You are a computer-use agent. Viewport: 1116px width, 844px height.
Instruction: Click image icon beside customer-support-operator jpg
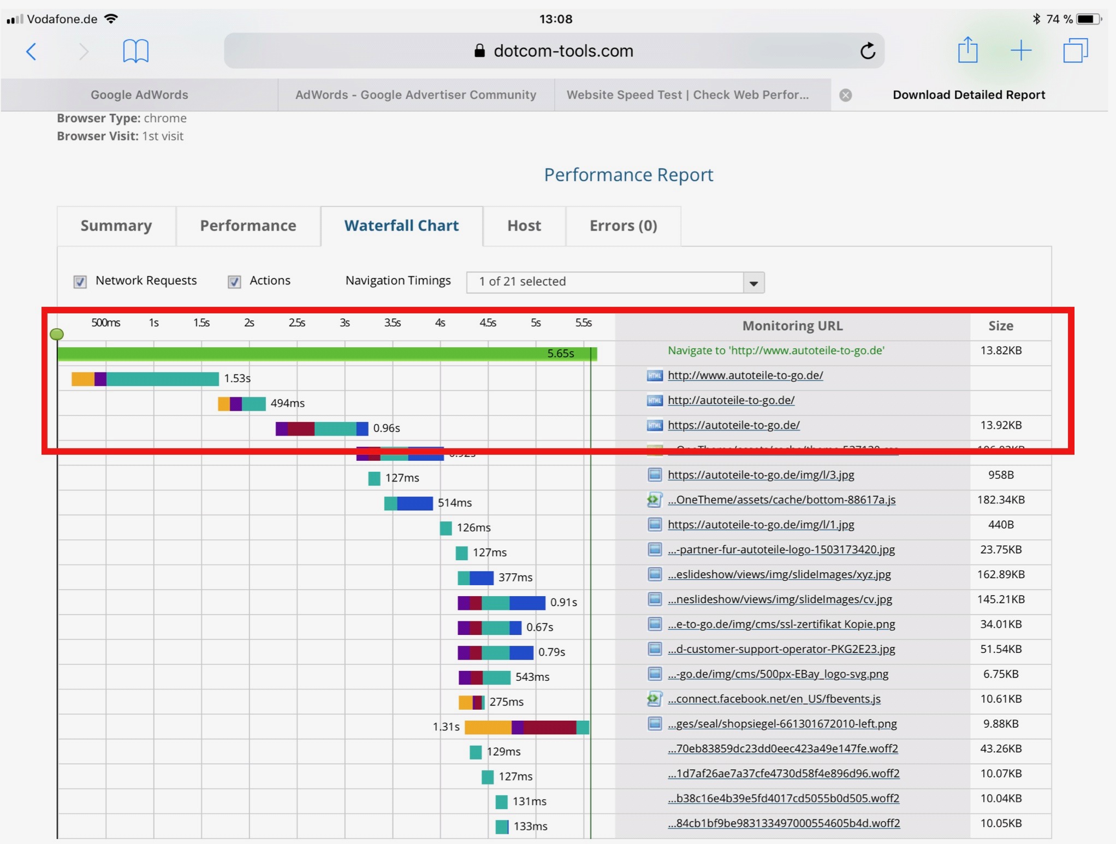[655, 649]
